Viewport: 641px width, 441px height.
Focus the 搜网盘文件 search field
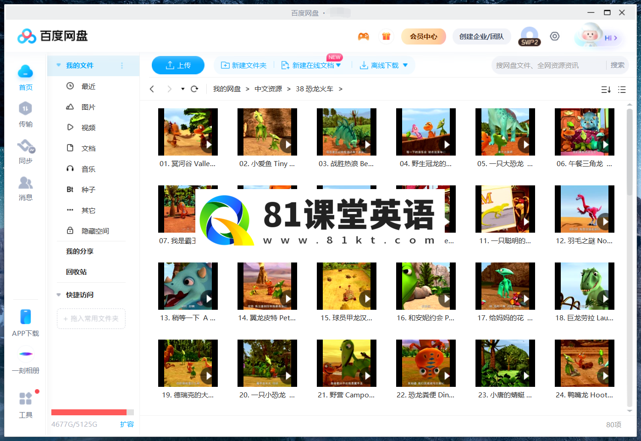coord(549,65)
